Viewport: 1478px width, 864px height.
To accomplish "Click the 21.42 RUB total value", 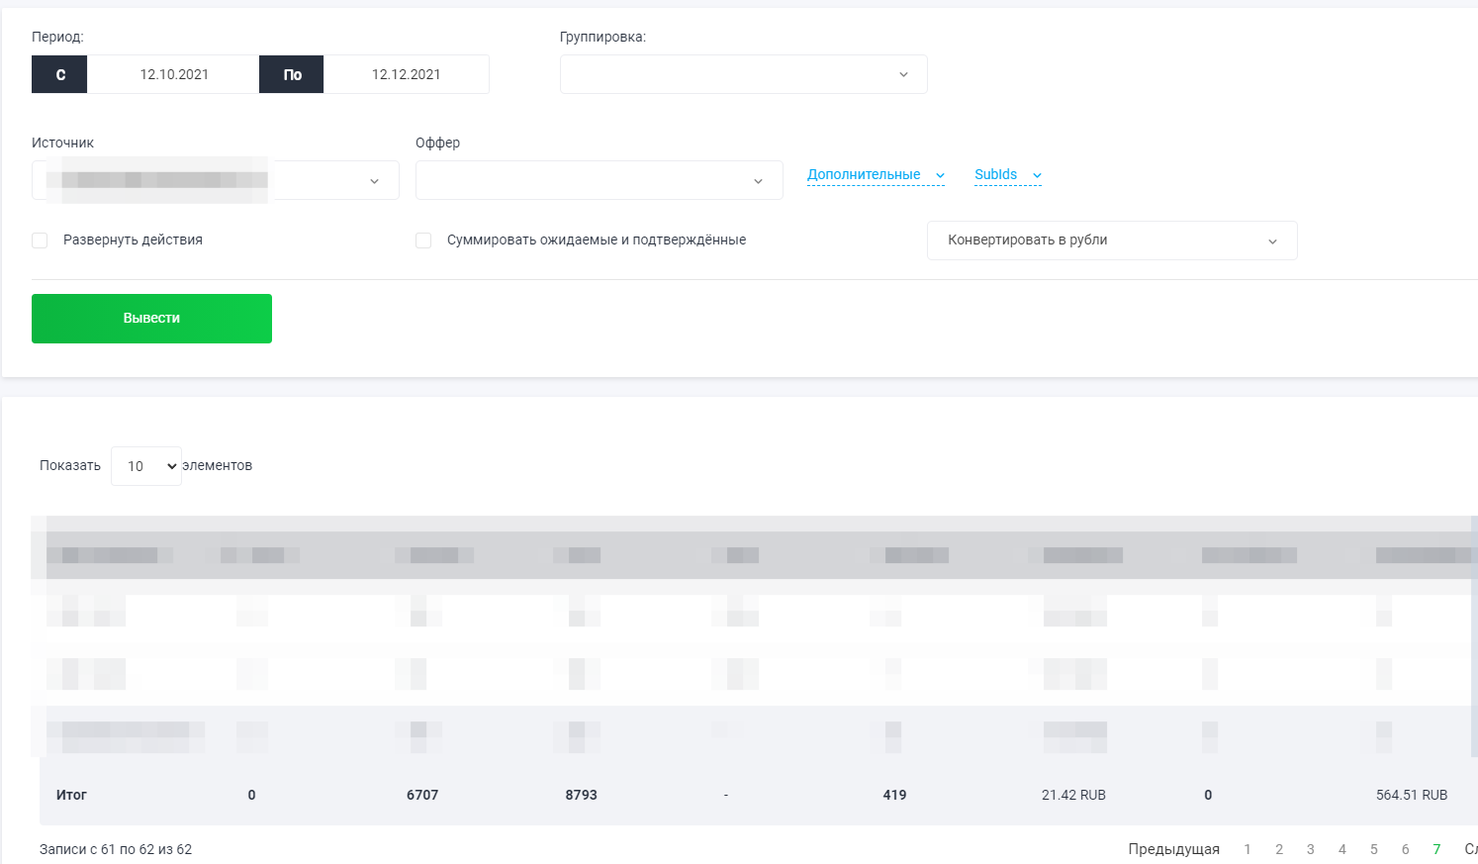I will pyautogui.click(x=1073, y=795).
